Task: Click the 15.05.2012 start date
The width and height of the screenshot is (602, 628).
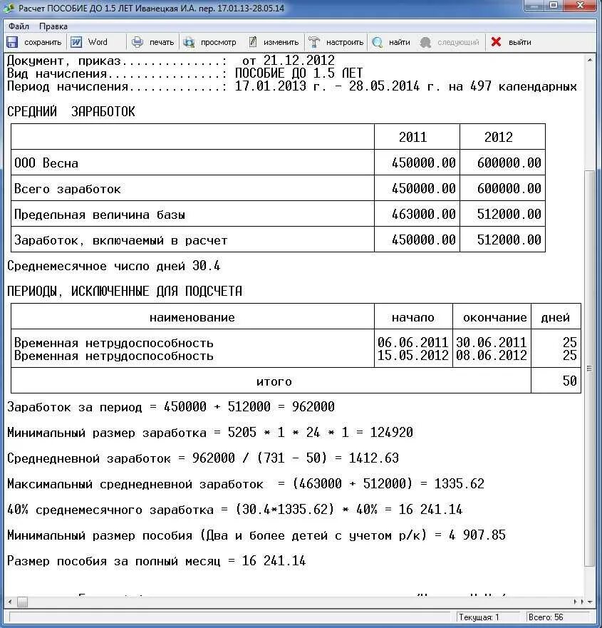Action: pos(412,355)
